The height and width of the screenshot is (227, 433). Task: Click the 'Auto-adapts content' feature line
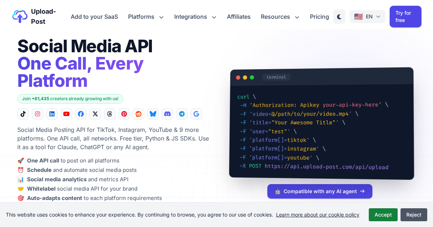(90, 198)
